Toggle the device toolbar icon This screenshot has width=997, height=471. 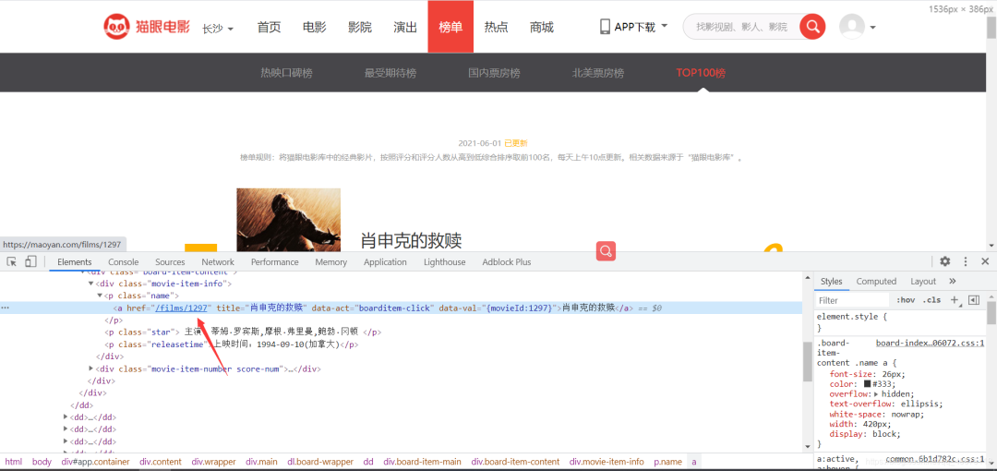[30, 262]
